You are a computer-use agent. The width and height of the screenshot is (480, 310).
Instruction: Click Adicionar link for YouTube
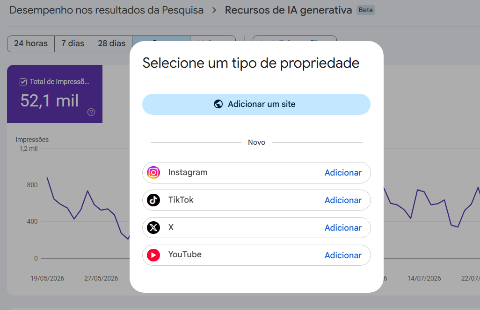(343, 255)
